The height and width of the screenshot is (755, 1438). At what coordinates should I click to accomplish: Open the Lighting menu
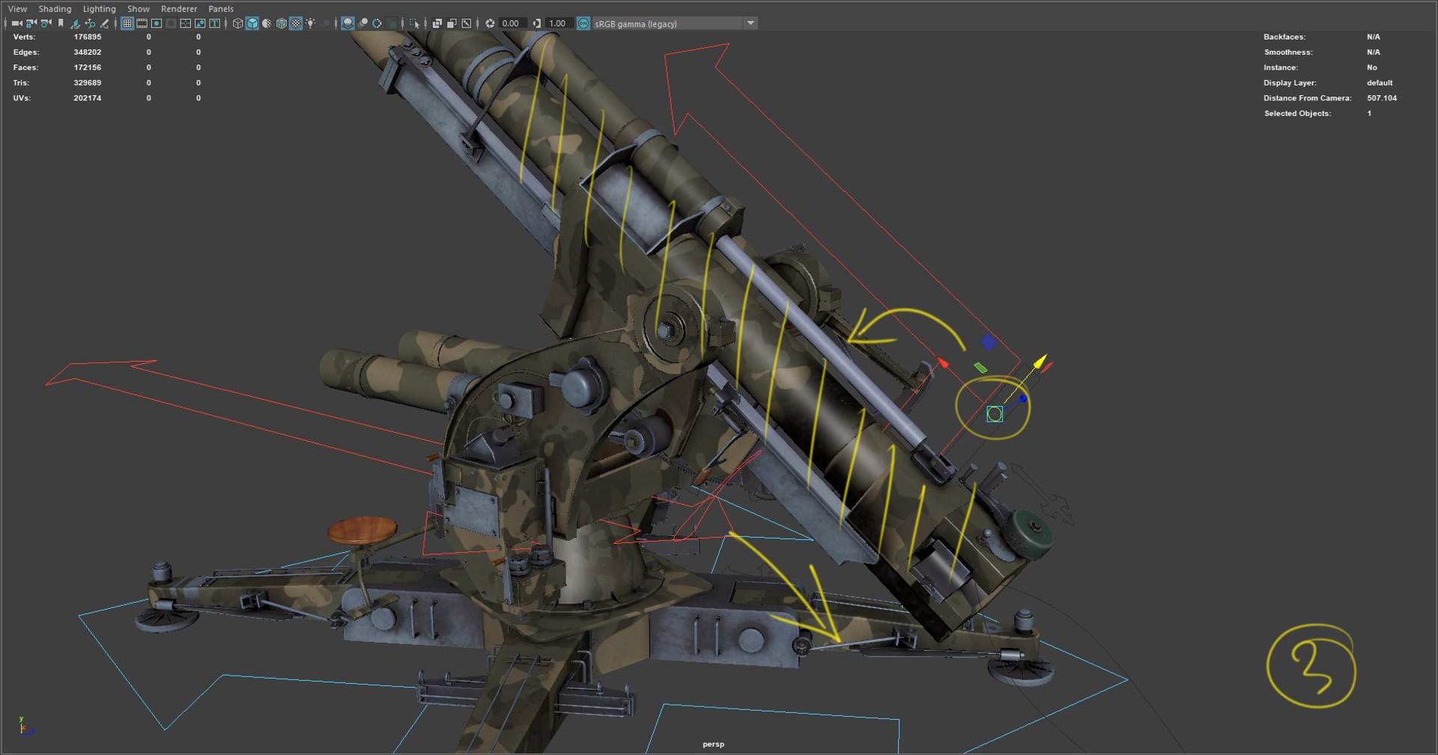99,9
